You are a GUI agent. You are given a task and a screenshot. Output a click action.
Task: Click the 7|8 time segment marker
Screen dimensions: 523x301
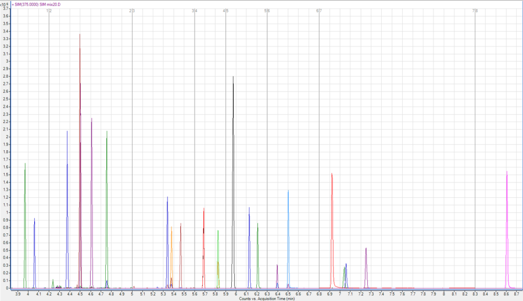pos(475,11)
